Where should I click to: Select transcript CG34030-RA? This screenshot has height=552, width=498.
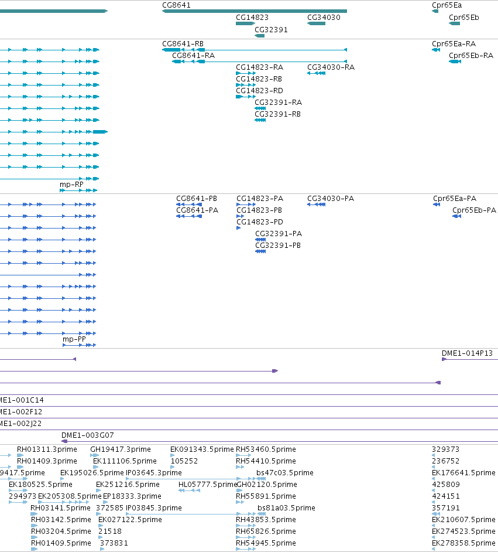pos(317,73)
